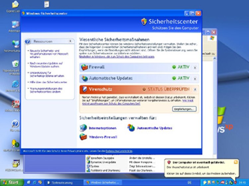Click the Empfehlungen button
This screenshot has height=186, width=249.
point(184,109)
